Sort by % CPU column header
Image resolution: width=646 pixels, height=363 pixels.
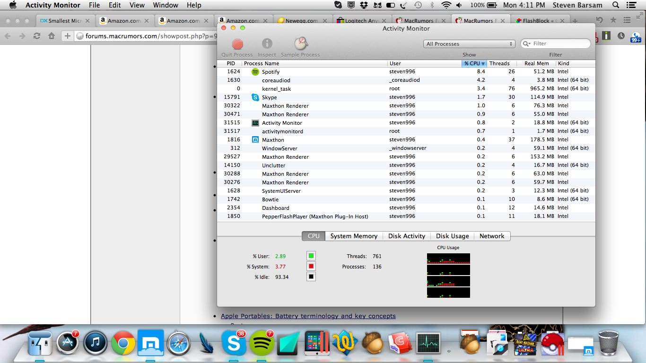click(x=474, y=63)
